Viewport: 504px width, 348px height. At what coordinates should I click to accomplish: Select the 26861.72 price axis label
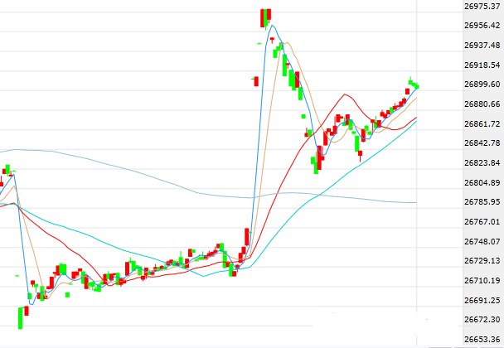coord(481,124)
